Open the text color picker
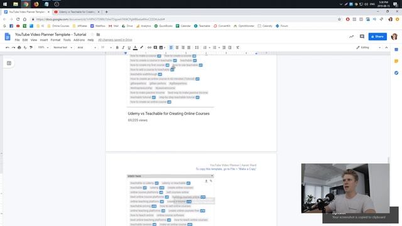The image size is (402, 226). [x=135, y=48]
